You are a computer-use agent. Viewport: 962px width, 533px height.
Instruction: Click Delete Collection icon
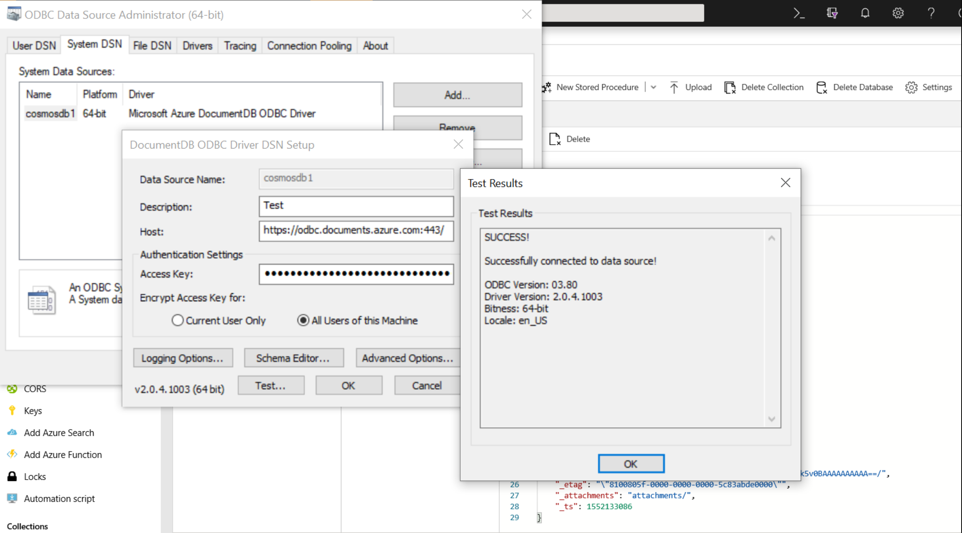point(730,87)
